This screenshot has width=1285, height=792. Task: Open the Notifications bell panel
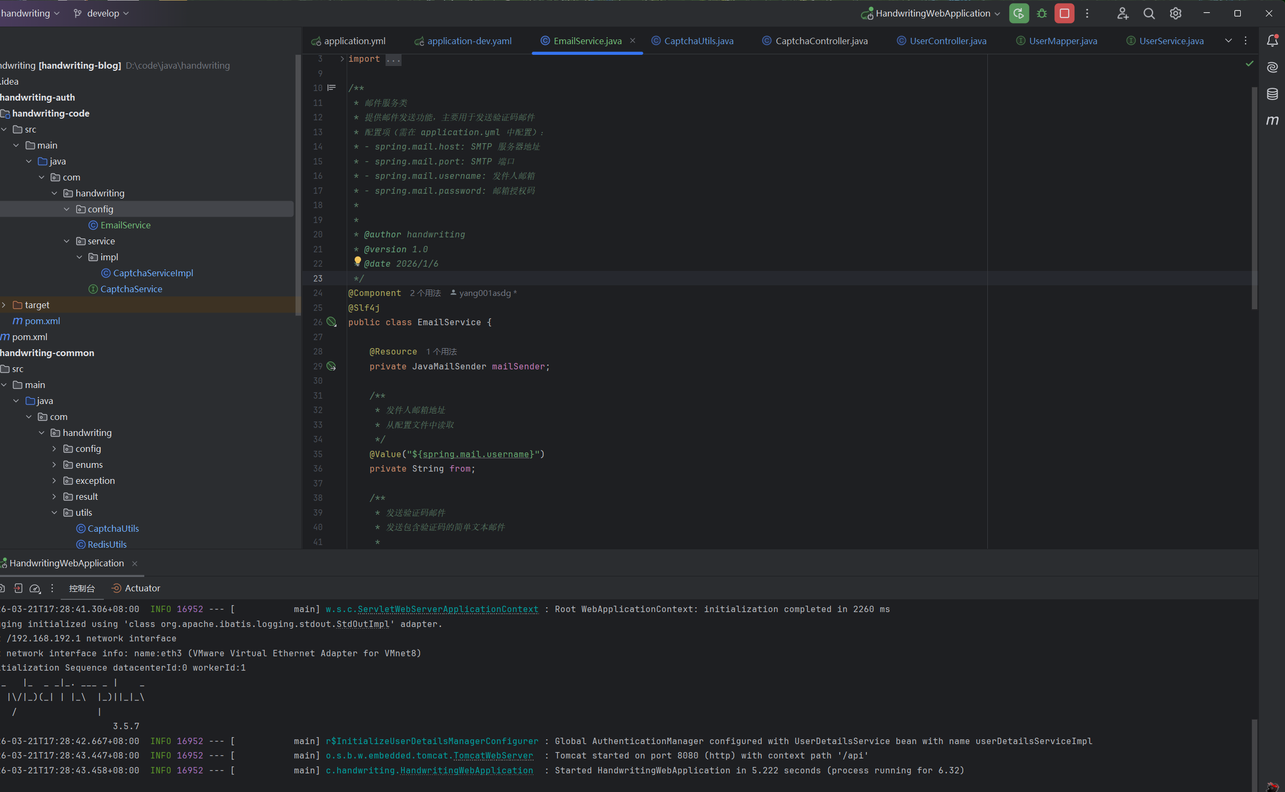1272,41
